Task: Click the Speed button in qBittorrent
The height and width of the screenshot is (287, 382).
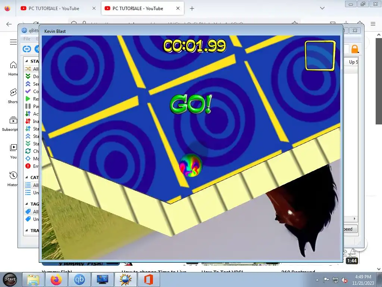Action: coord(350,229)
